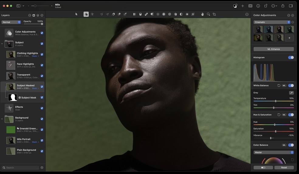The height and width of the screenshot is (174, 299).
Task: Select the Zoom magnifier tool
Action: [208, 14]
